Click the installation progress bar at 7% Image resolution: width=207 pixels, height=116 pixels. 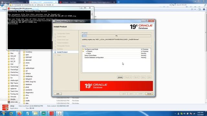pos(116,36)
